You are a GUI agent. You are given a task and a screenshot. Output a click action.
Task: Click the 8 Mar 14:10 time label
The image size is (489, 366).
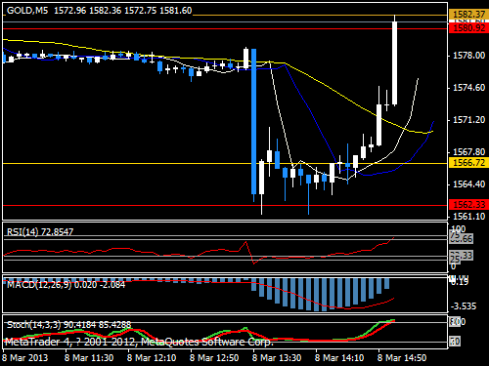[339, 358]
